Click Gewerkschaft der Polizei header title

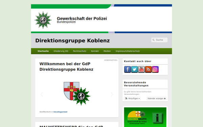82,19
